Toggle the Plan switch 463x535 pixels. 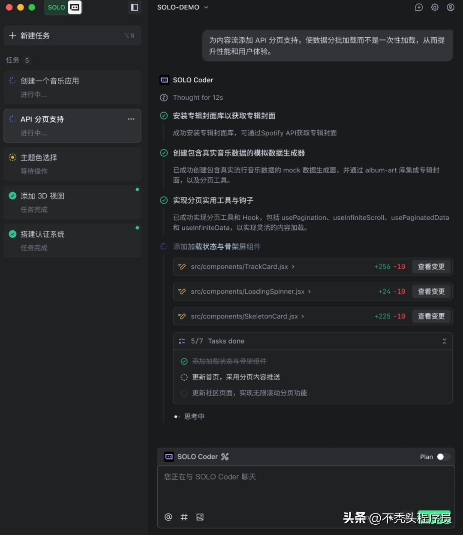coord(444,457)
